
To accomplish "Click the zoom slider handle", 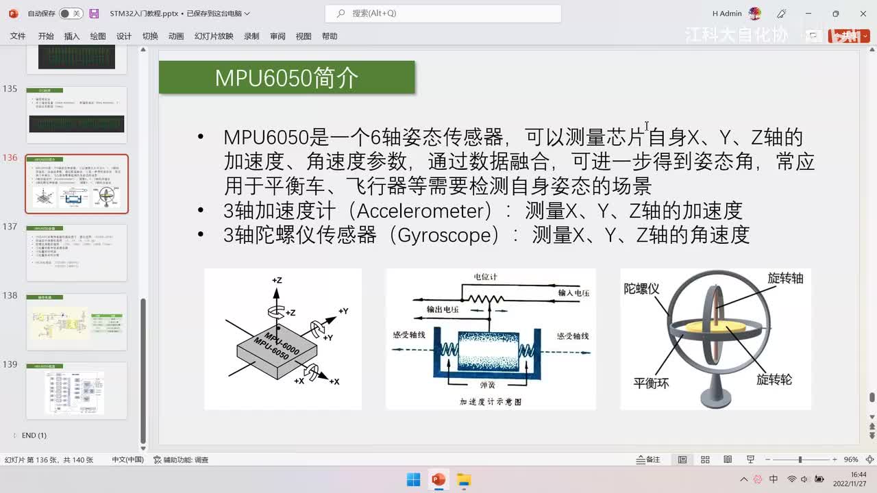I will click(x=800, y=460).
